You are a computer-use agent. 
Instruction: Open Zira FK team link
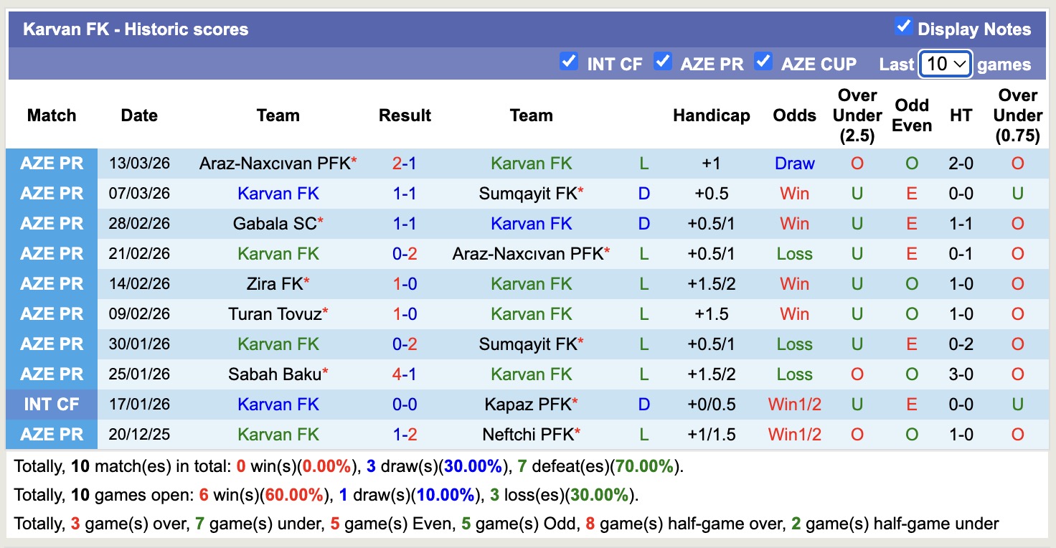(275, 284)
